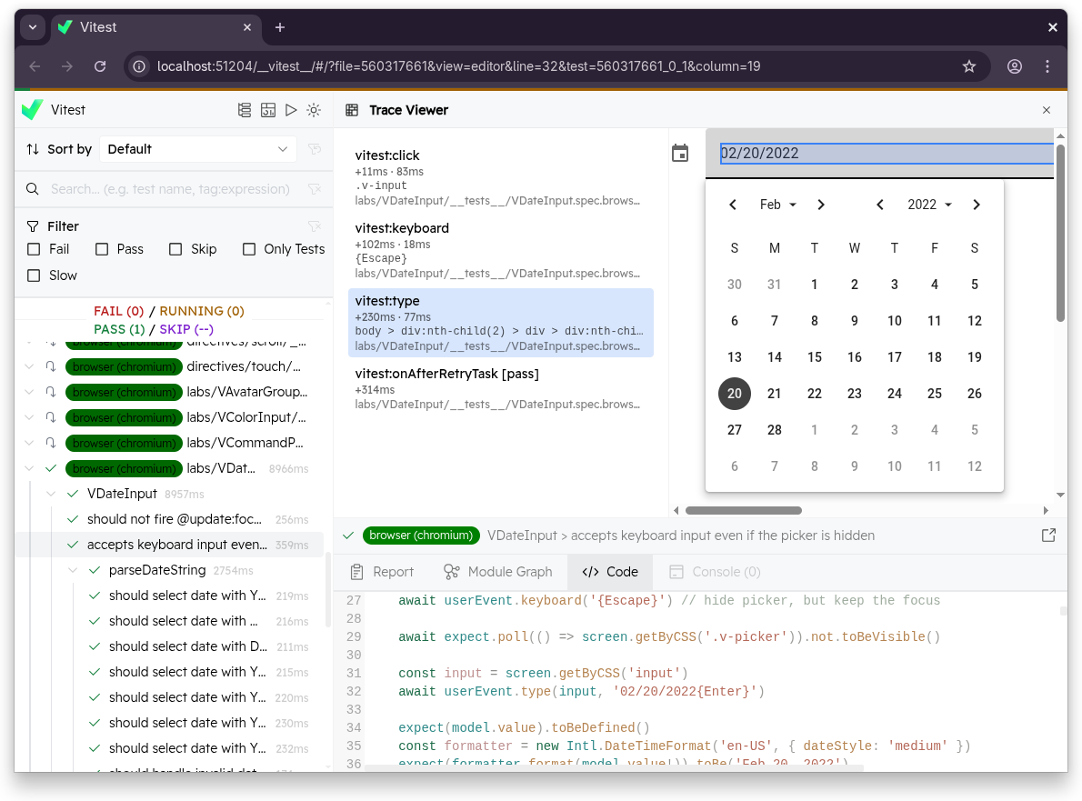Reload the browser page
This screenshot has width=1082, height=801.
(x=100, y=66)
